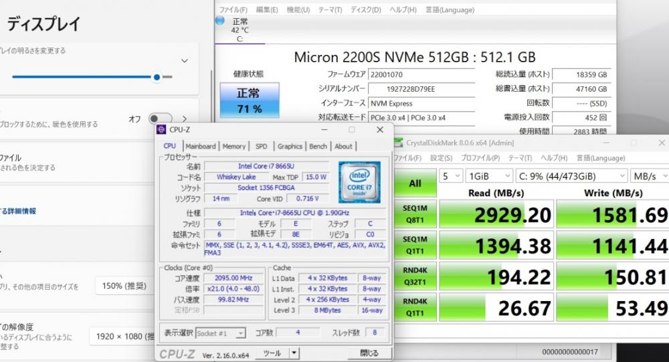The image size is (669, 362).
Task: Run the RND4K Q32T1 benchmark test
Action: point(415,276)
